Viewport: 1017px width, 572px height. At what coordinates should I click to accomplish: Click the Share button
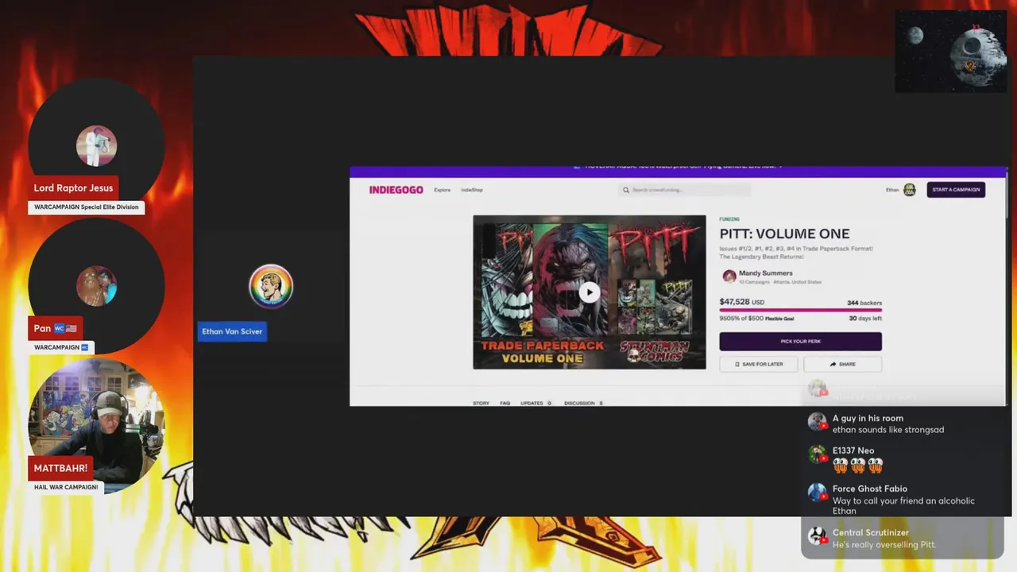(x=842, y=364)
